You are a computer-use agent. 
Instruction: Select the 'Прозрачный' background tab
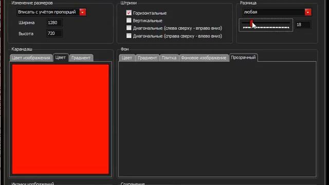(x=243, y=58)
